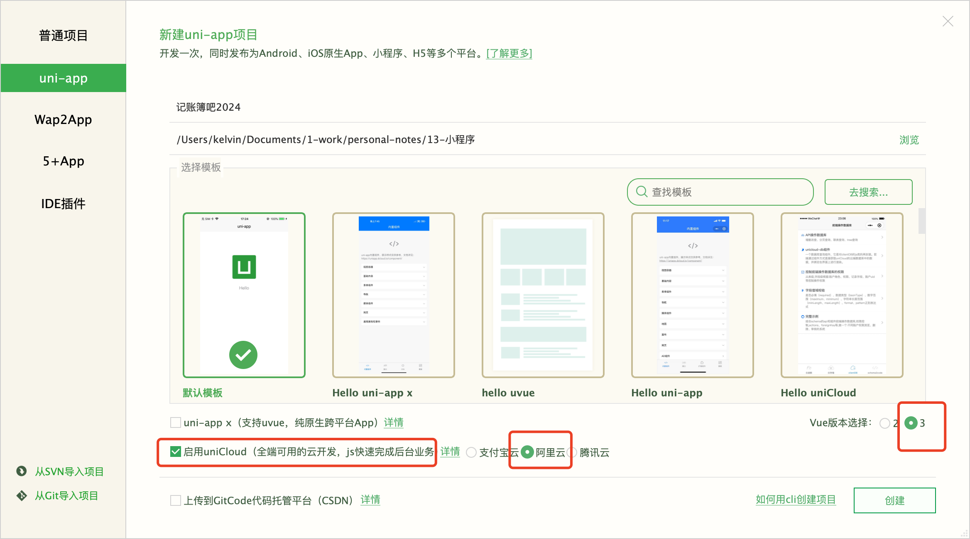Close the new project dialog
The image size is (970, 539).
pos(948,21)
